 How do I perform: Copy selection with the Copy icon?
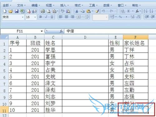coord(82,11)
